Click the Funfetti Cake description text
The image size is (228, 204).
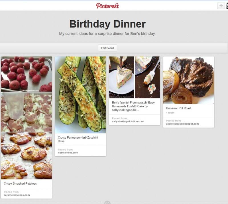point(133,106)
